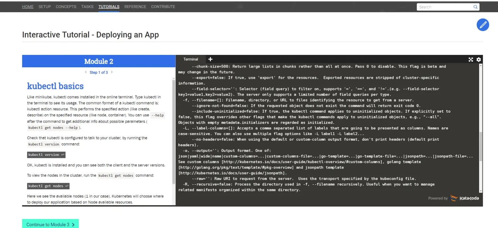
Task: Click the golang template URL in terminal
Action: tap(236, 167)
